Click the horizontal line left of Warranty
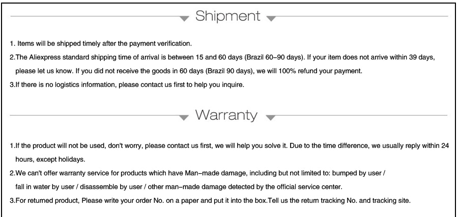This screenshot has width=458, height=217. pyautogui.click(x=94, y=115)
